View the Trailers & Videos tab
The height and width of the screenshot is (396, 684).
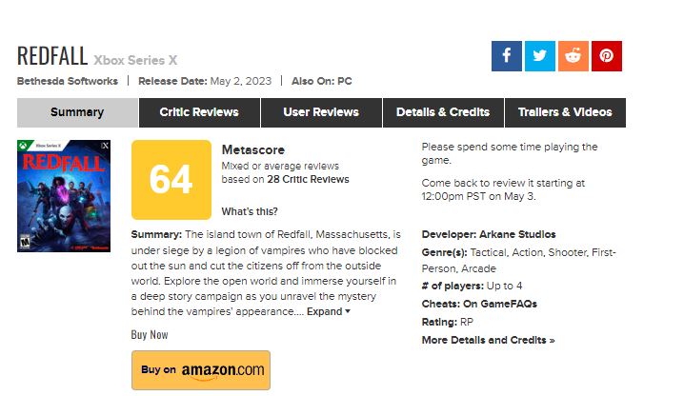click(x=565, y=112)
